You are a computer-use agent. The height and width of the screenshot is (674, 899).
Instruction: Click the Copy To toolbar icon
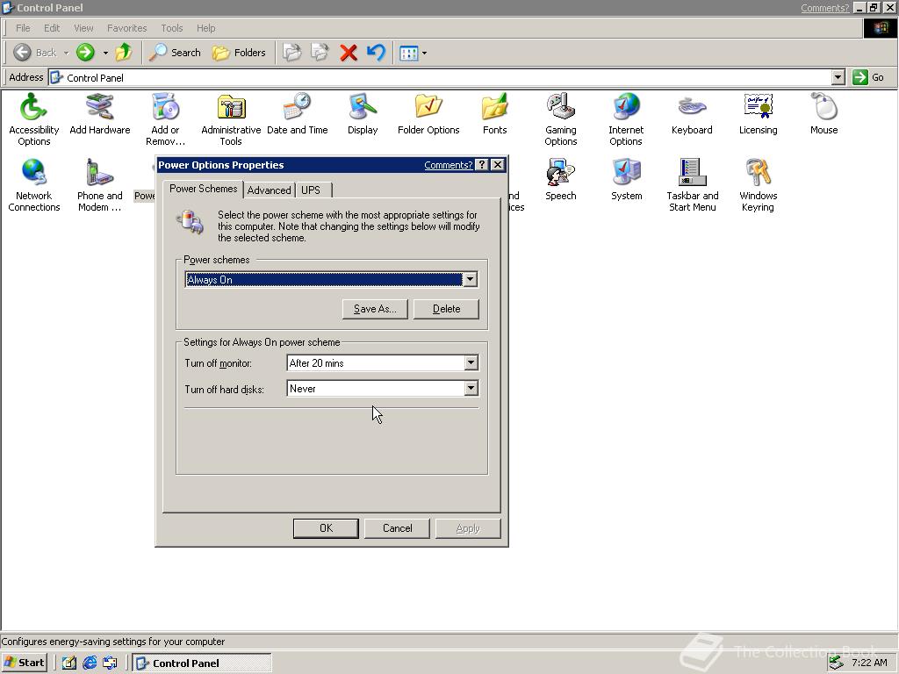click(x=320, y=53)
